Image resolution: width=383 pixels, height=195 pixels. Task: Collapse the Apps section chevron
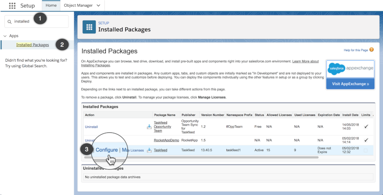[5, 36]
